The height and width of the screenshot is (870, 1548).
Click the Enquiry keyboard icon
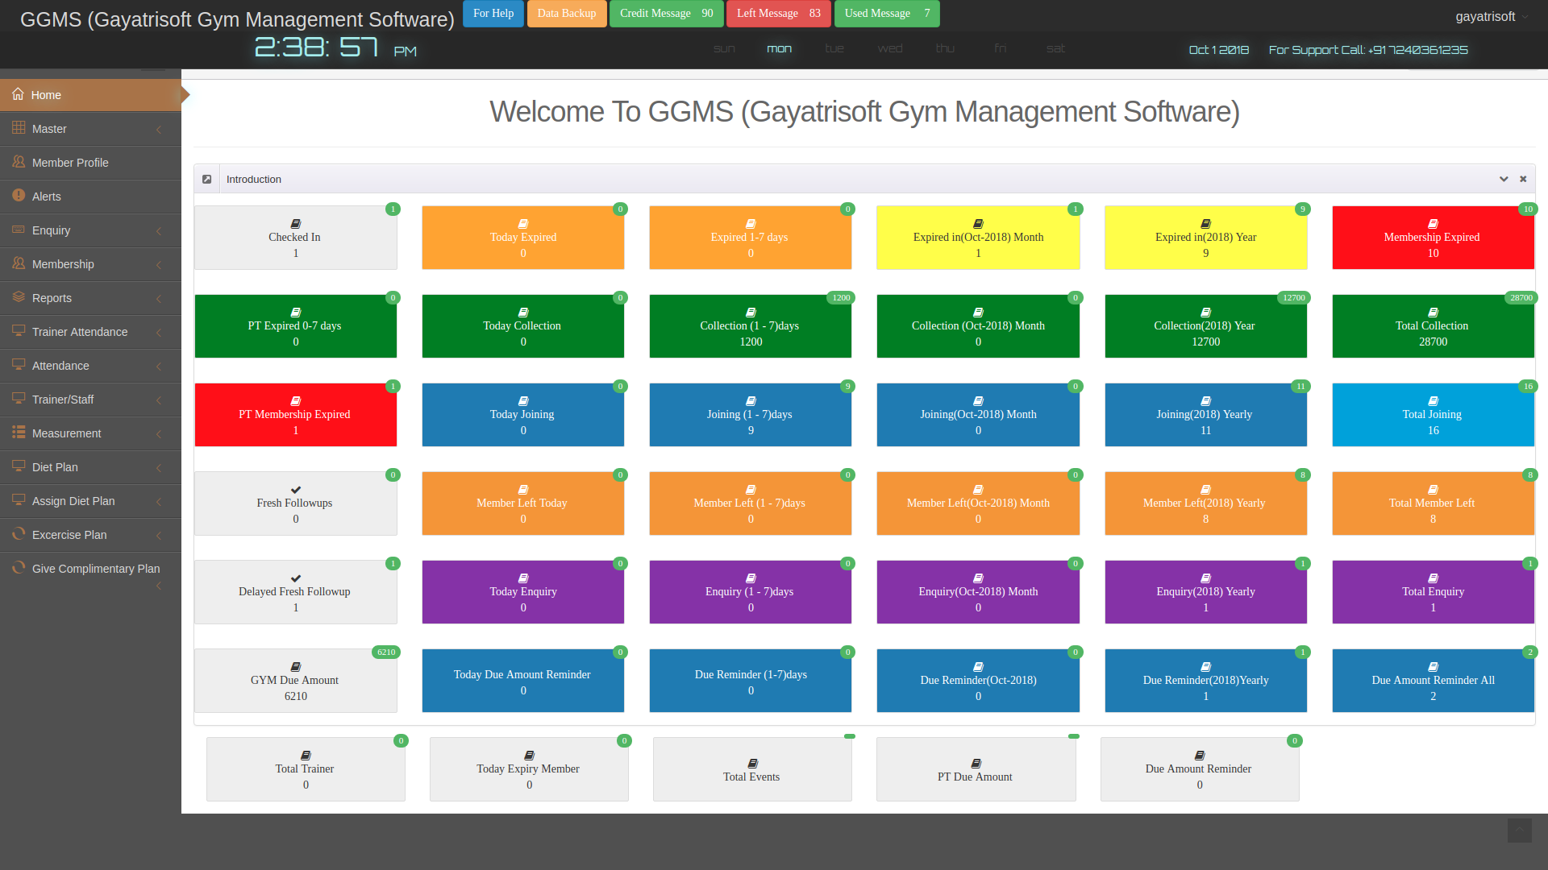[x=19, y=230]
